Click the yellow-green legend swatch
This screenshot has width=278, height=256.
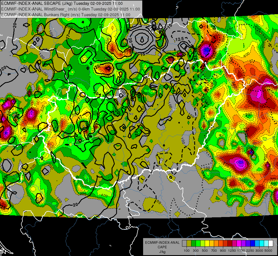coord(202,243)
